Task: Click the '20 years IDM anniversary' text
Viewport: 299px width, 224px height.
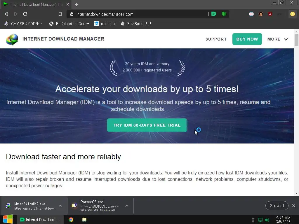Action: (147, 64)
